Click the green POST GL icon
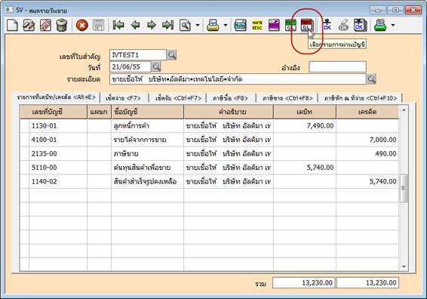The width and height of the screenshot is (427, 299). [x=290, y=26]
